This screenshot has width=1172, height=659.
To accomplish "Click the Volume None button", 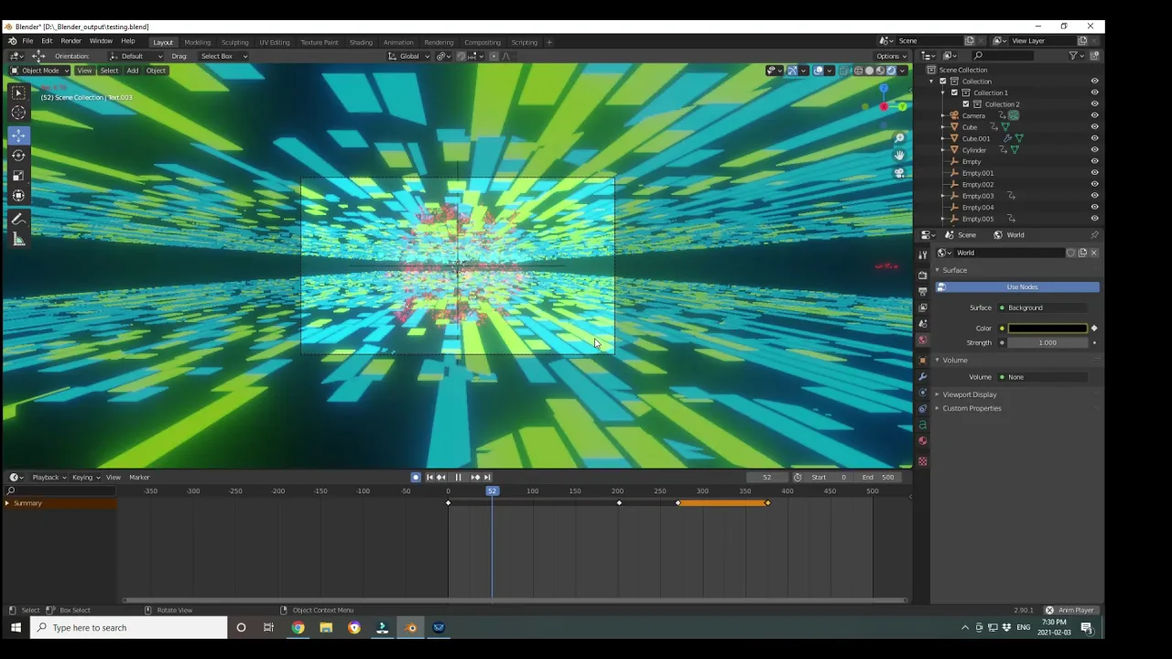I will 1044,377.
